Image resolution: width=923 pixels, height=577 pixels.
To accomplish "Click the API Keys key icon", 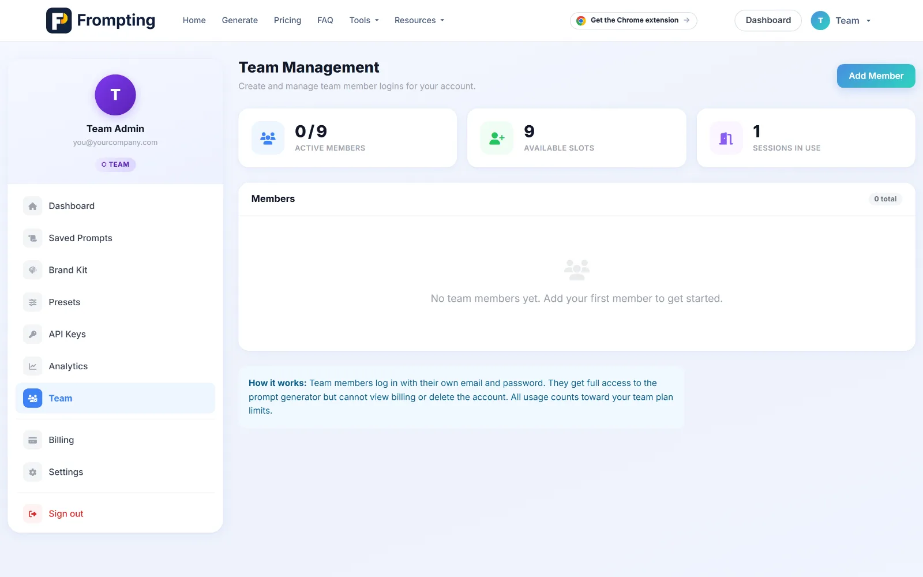I will tap(33, 334).
